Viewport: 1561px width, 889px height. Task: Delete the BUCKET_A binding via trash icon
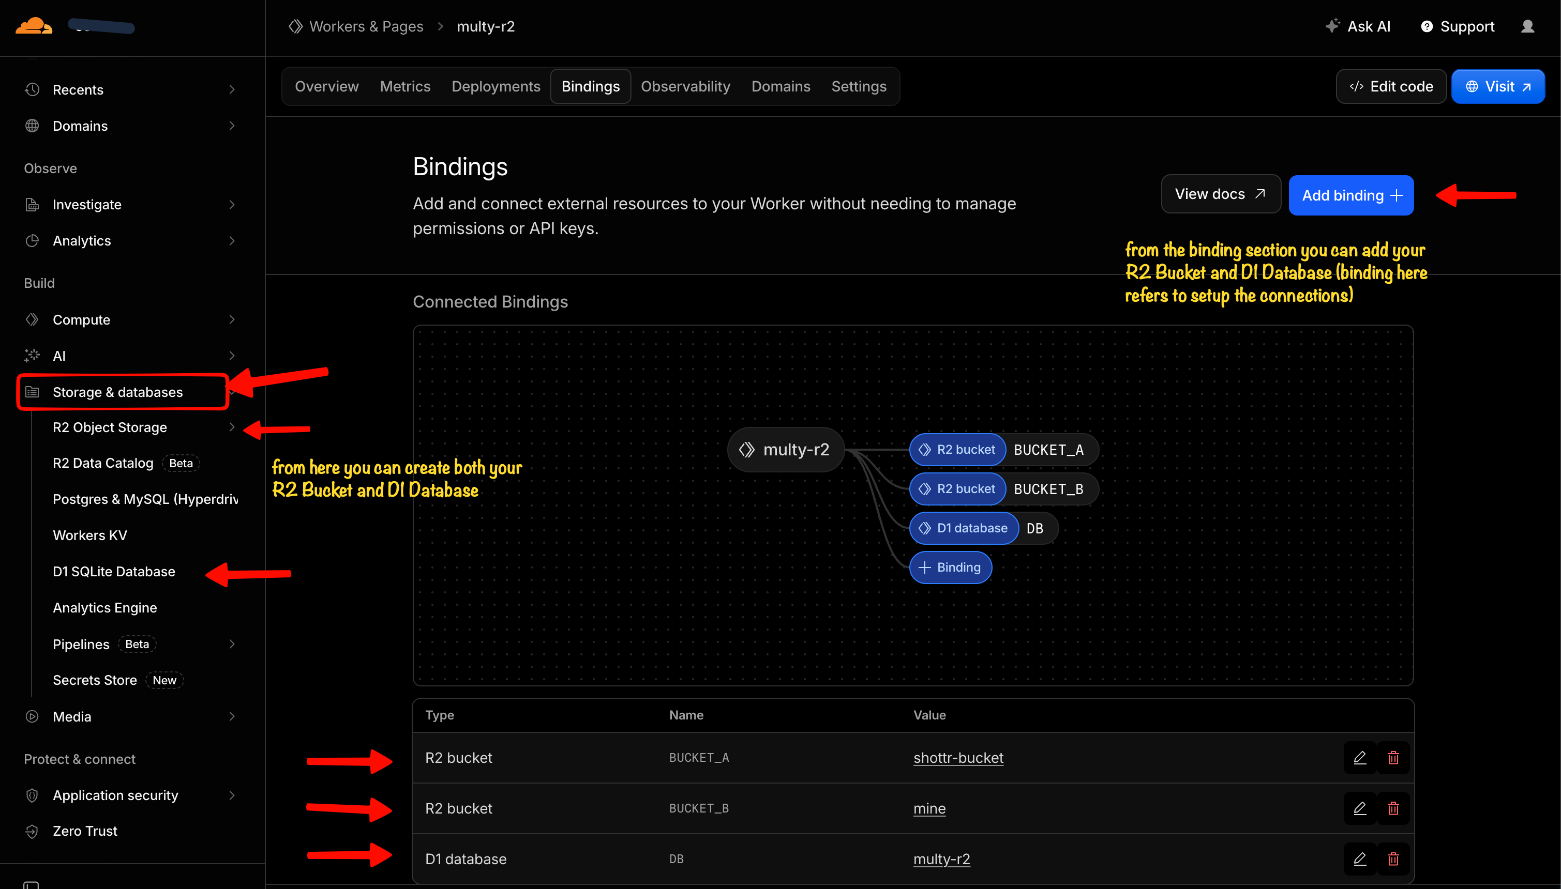click(x=1393, y=758)
